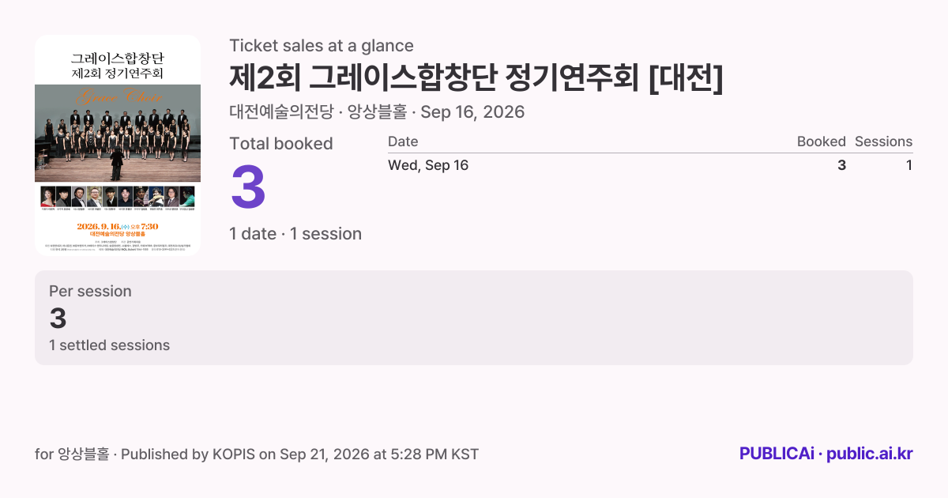
Task: Click the Per session label
Action: [x=90, y=291]
